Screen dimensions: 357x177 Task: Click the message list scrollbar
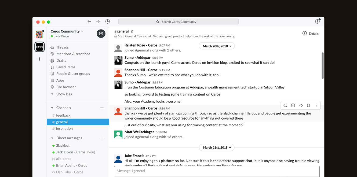322,65
